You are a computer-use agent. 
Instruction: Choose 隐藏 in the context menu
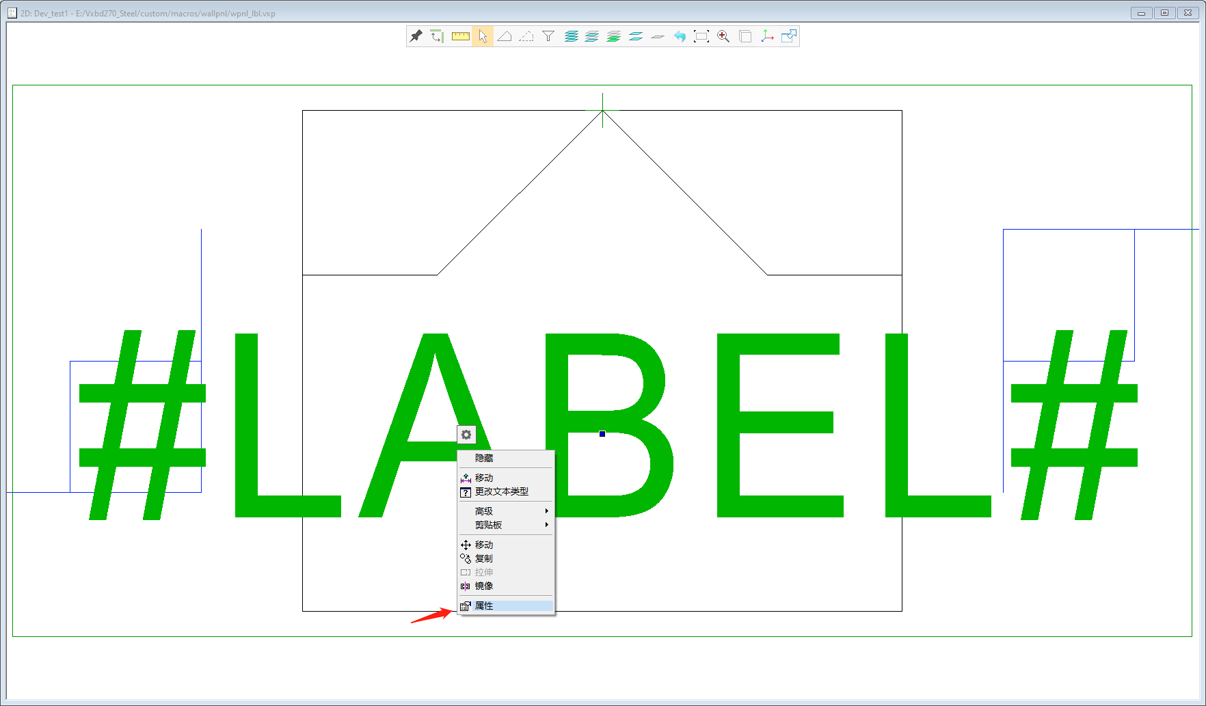point(505,458)
